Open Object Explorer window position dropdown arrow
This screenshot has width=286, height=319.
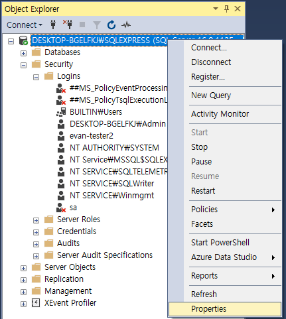click(216, 9)
